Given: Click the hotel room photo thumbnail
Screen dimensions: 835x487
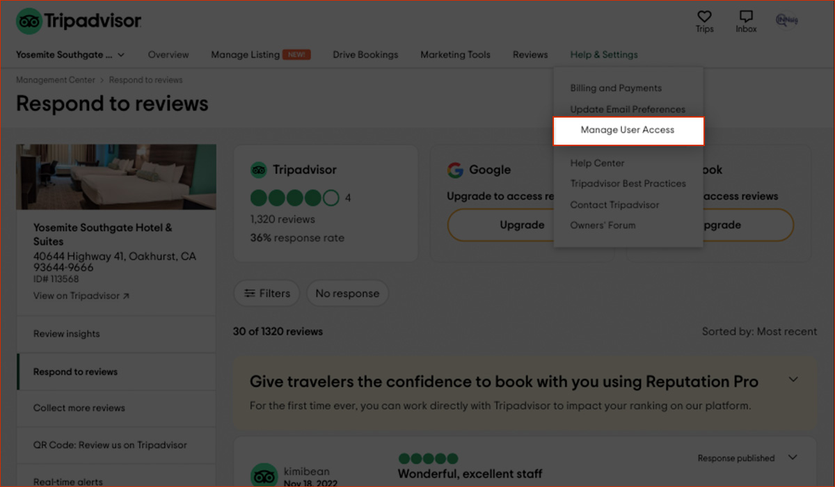Looking at the screenshot, I should point(116,177).
